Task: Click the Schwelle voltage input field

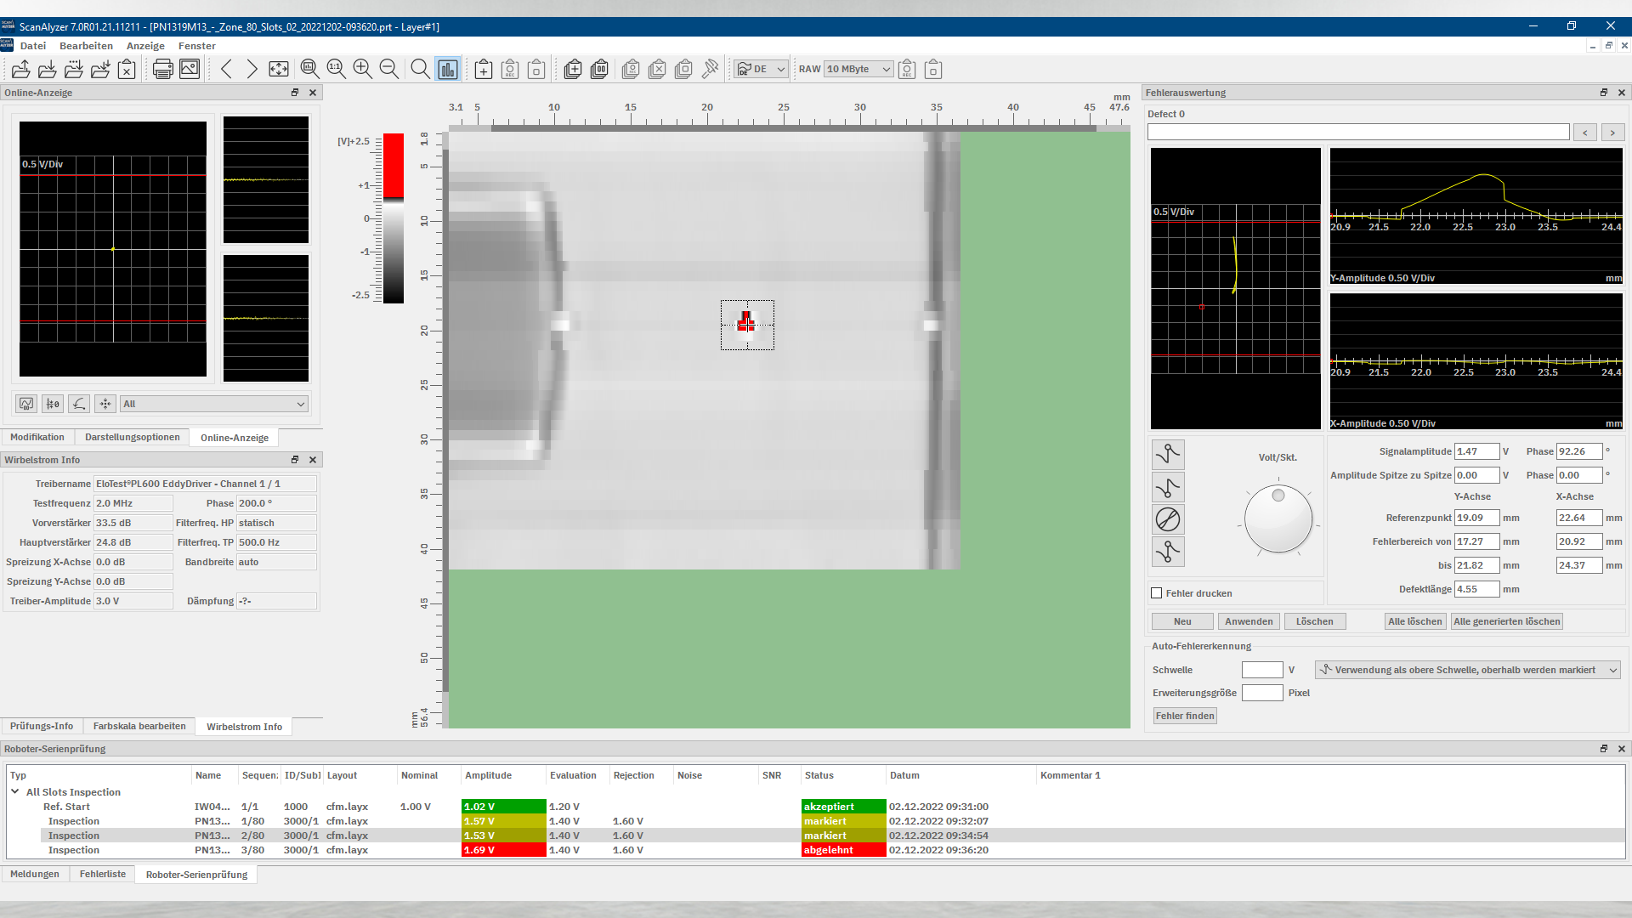Action: point(1262,670)
